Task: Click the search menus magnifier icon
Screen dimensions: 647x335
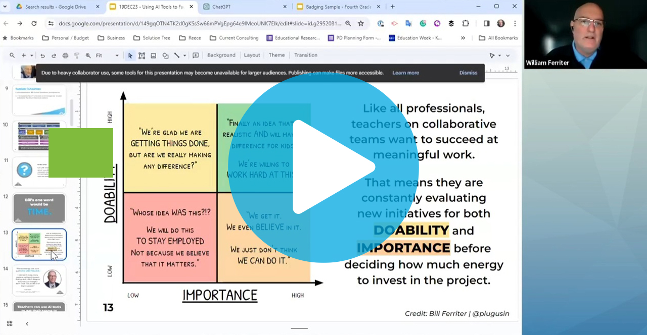Action: 12,55
